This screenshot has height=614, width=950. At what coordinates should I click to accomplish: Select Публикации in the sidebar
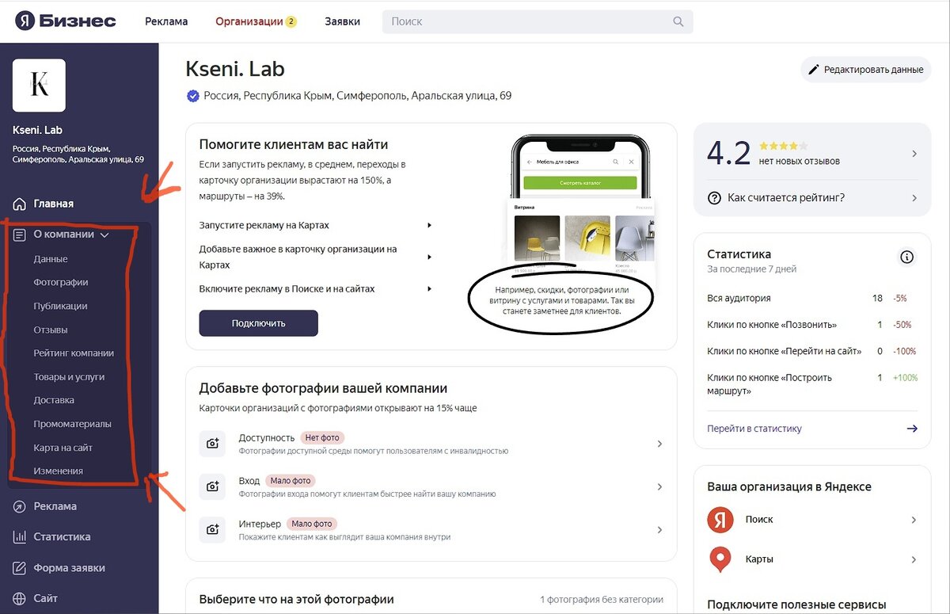(60, 306)
